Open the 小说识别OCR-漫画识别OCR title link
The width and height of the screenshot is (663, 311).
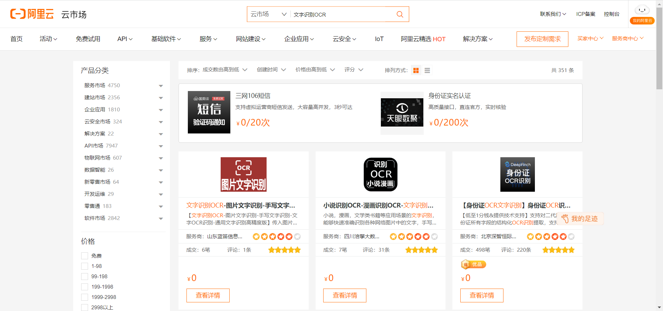[x=378, y=205]
